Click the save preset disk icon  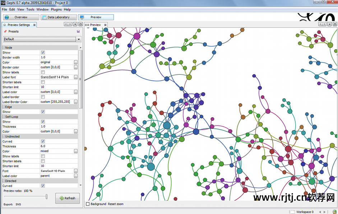(x=78, y=31)
